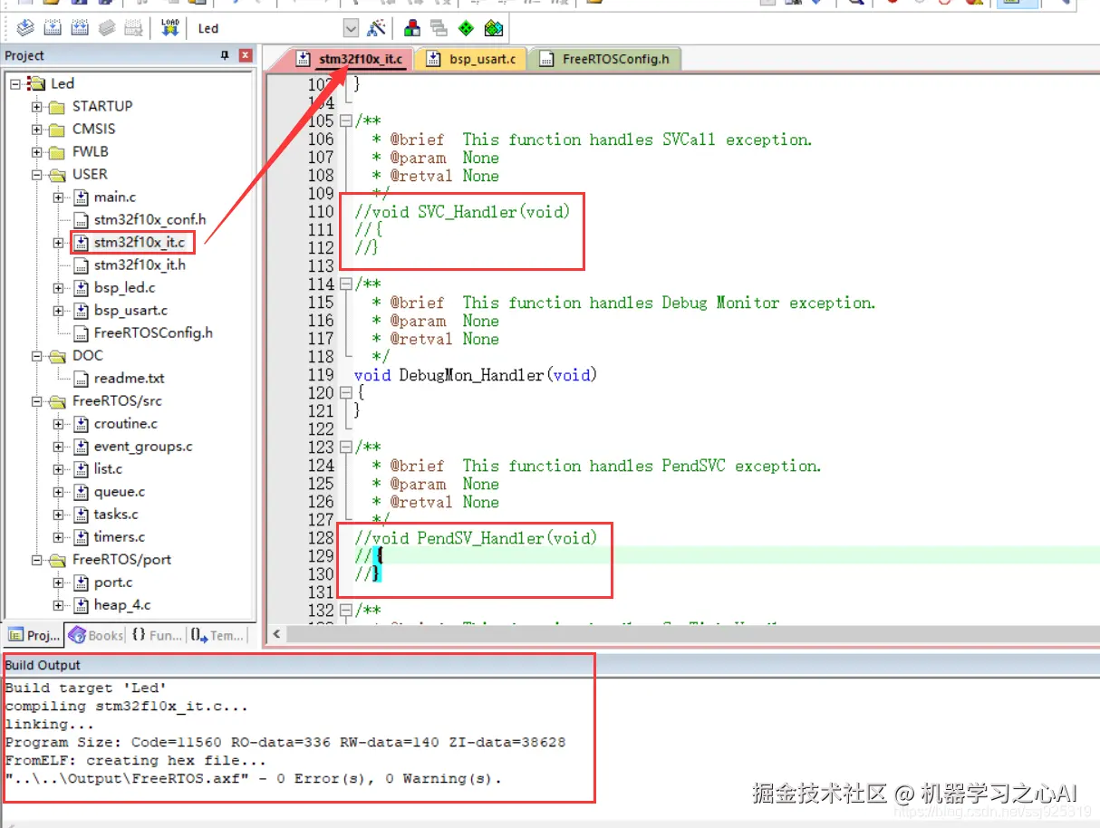Select list.c in project tree

(108, 468)
